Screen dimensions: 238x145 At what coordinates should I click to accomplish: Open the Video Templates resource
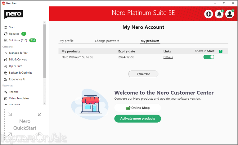(x=19, y=98)
